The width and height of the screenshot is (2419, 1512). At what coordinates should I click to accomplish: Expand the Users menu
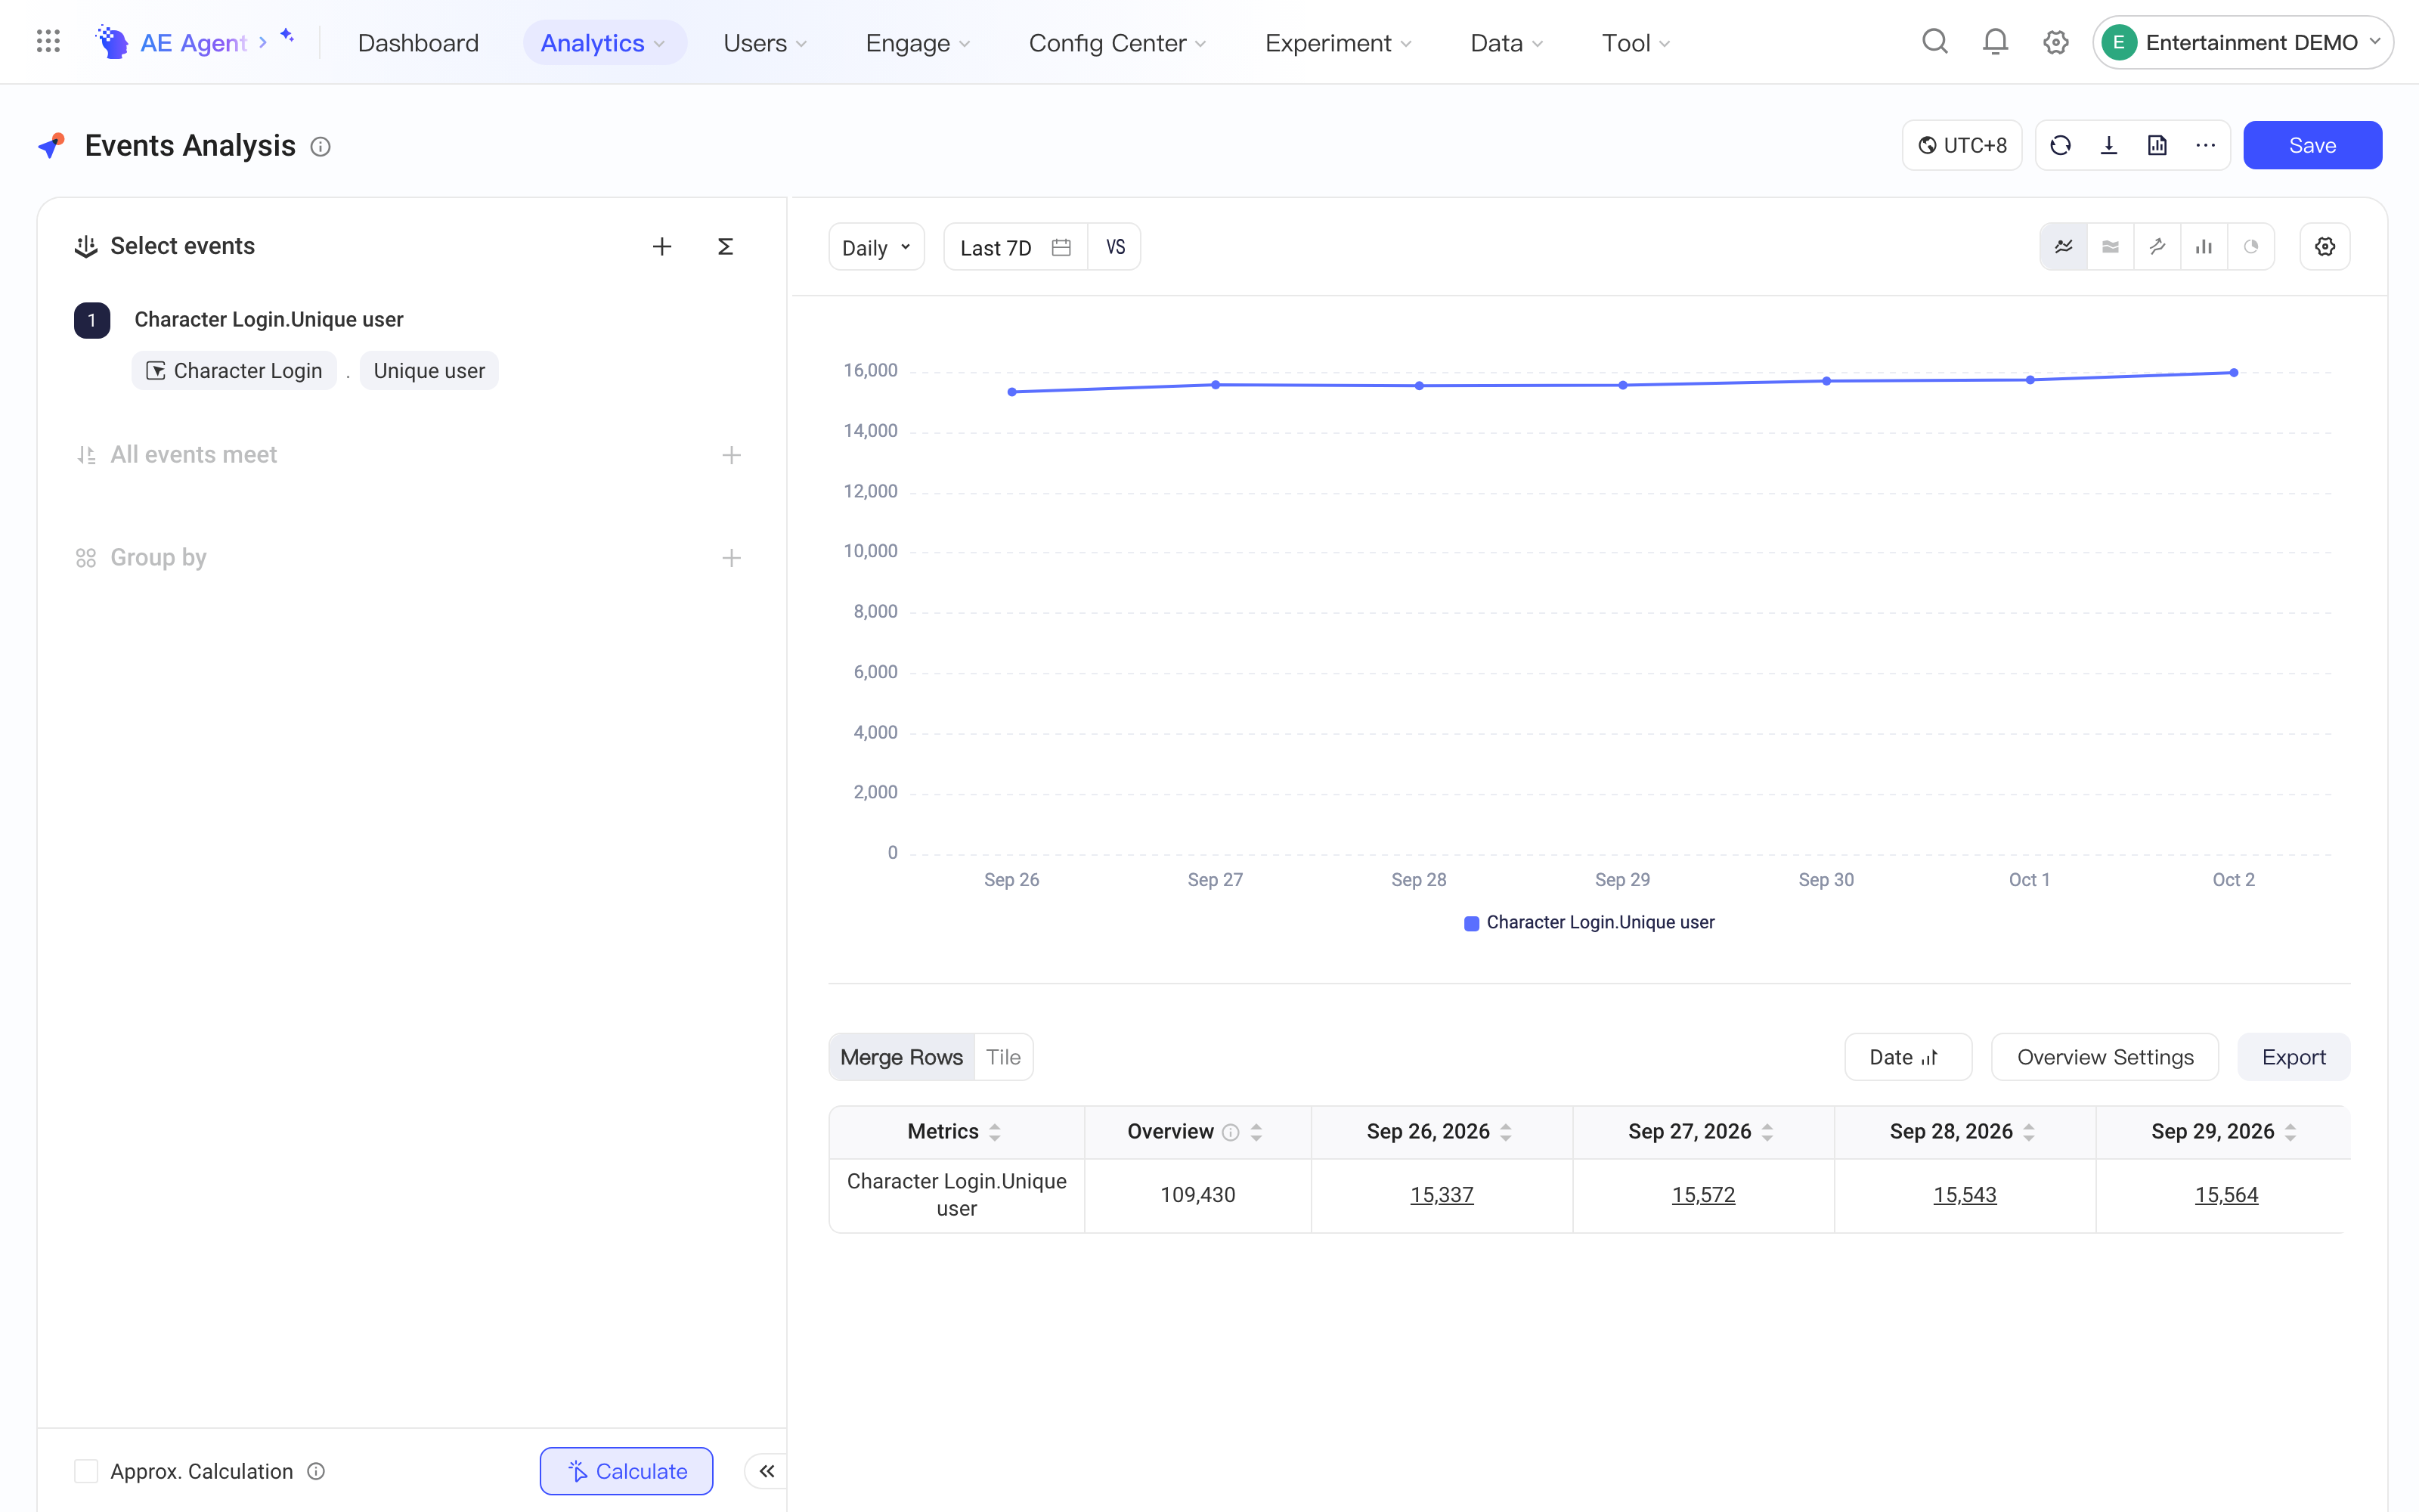click(765, 43)
